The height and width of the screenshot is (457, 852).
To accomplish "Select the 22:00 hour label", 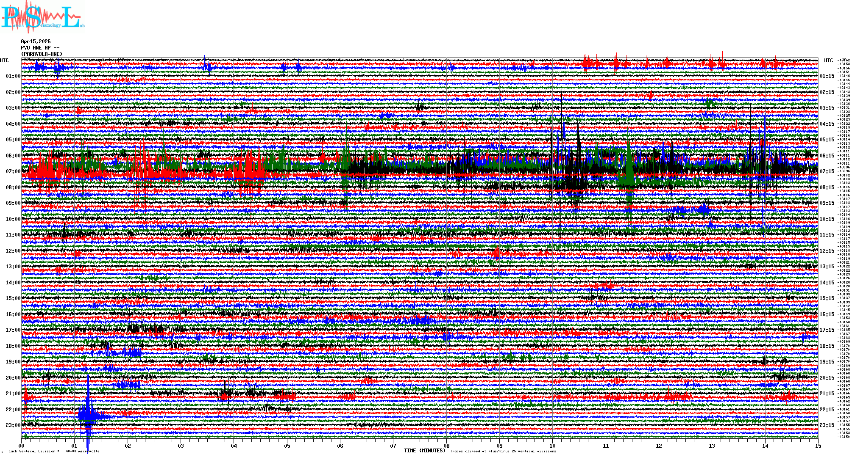I will (x=13, y=410).
